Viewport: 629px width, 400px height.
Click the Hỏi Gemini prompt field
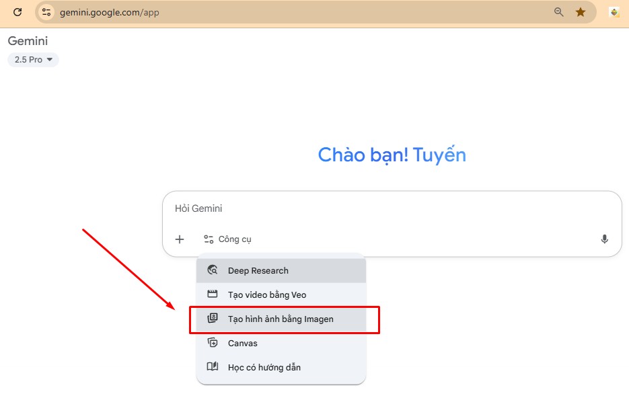pos(392,208)
